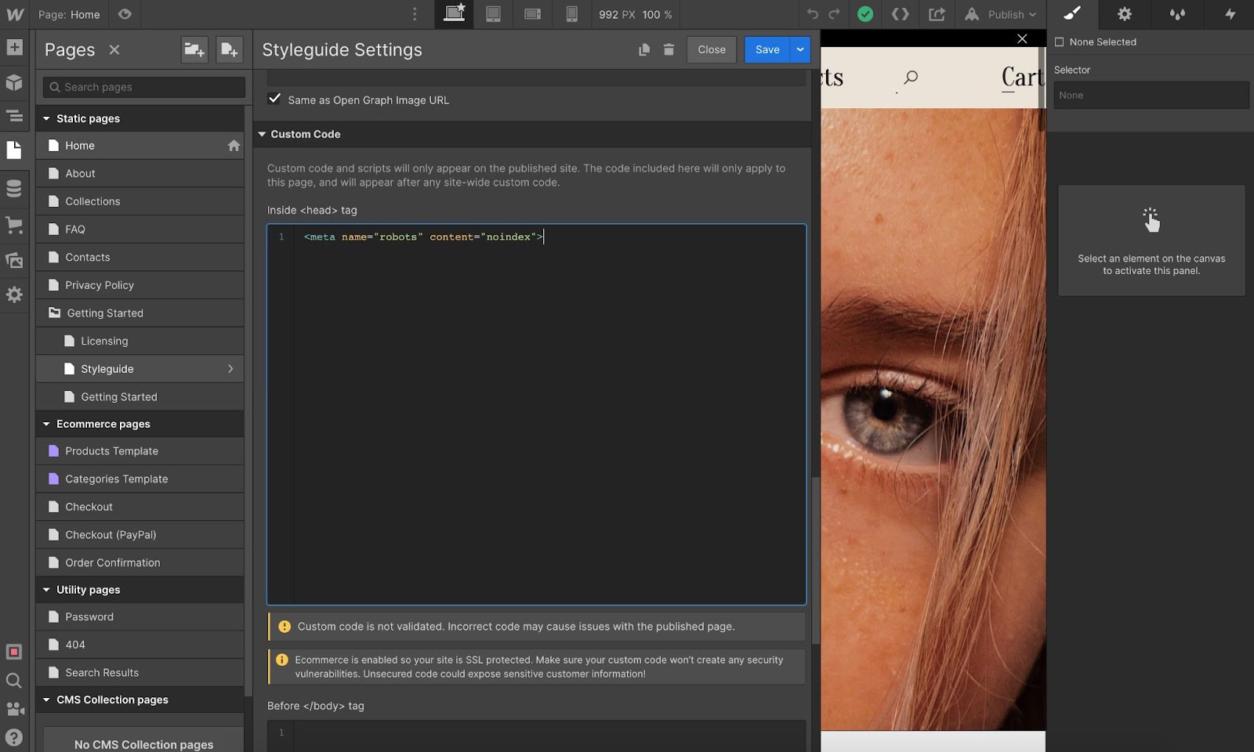Click the Close button
This screenshot has width=1254, height=752.
(x=711, y=50)
